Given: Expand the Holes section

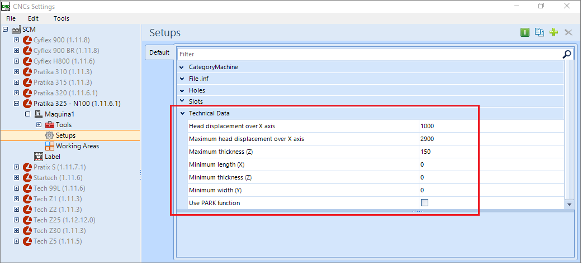Looking at the screenshot, I should [x=182, y=90].
